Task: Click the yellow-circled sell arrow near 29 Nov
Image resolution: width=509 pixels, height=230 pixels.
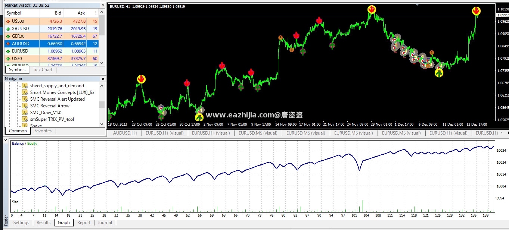Action: point(372,9)
